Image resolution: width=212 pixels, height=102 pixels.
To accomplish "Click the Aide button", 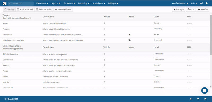I will point(191,10).
